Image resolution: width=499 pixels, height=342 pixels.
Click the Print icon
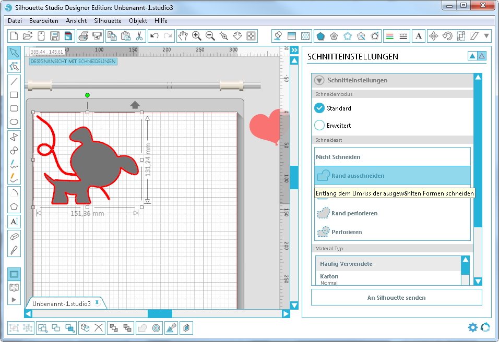coord(83,36)
